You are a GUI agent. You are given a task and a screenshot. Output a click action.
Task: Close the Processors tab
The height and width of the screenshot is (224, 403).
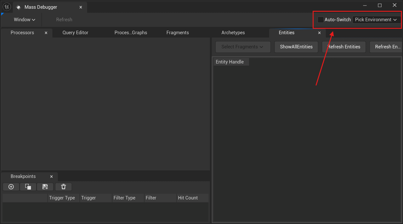[46, 33]
